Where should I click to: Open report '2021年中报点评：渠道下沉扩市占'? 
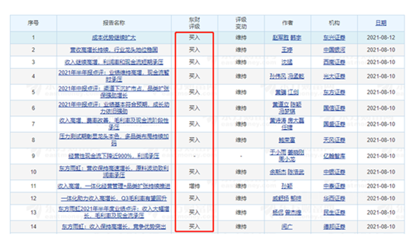tap(114, 92)
